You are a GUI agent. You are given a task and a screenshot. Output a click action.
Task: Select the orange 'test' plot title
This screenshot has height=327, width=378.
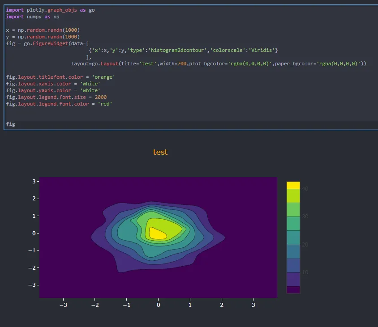pyautogui.click(x=160, y=152)
